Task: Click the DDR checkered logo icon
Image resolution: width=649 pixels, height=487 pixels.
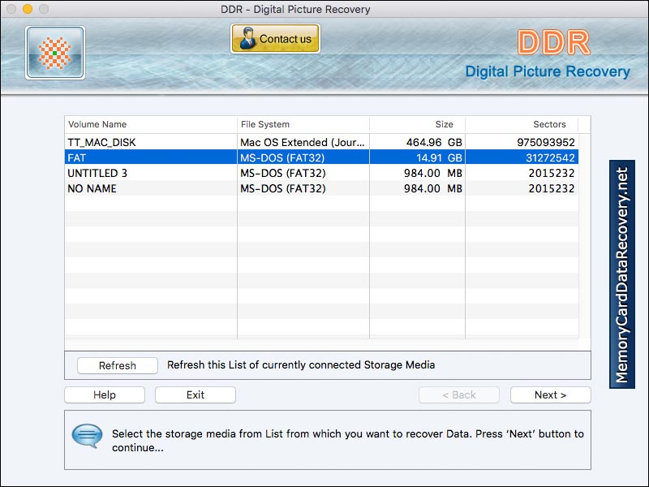Action: (54, 52)
